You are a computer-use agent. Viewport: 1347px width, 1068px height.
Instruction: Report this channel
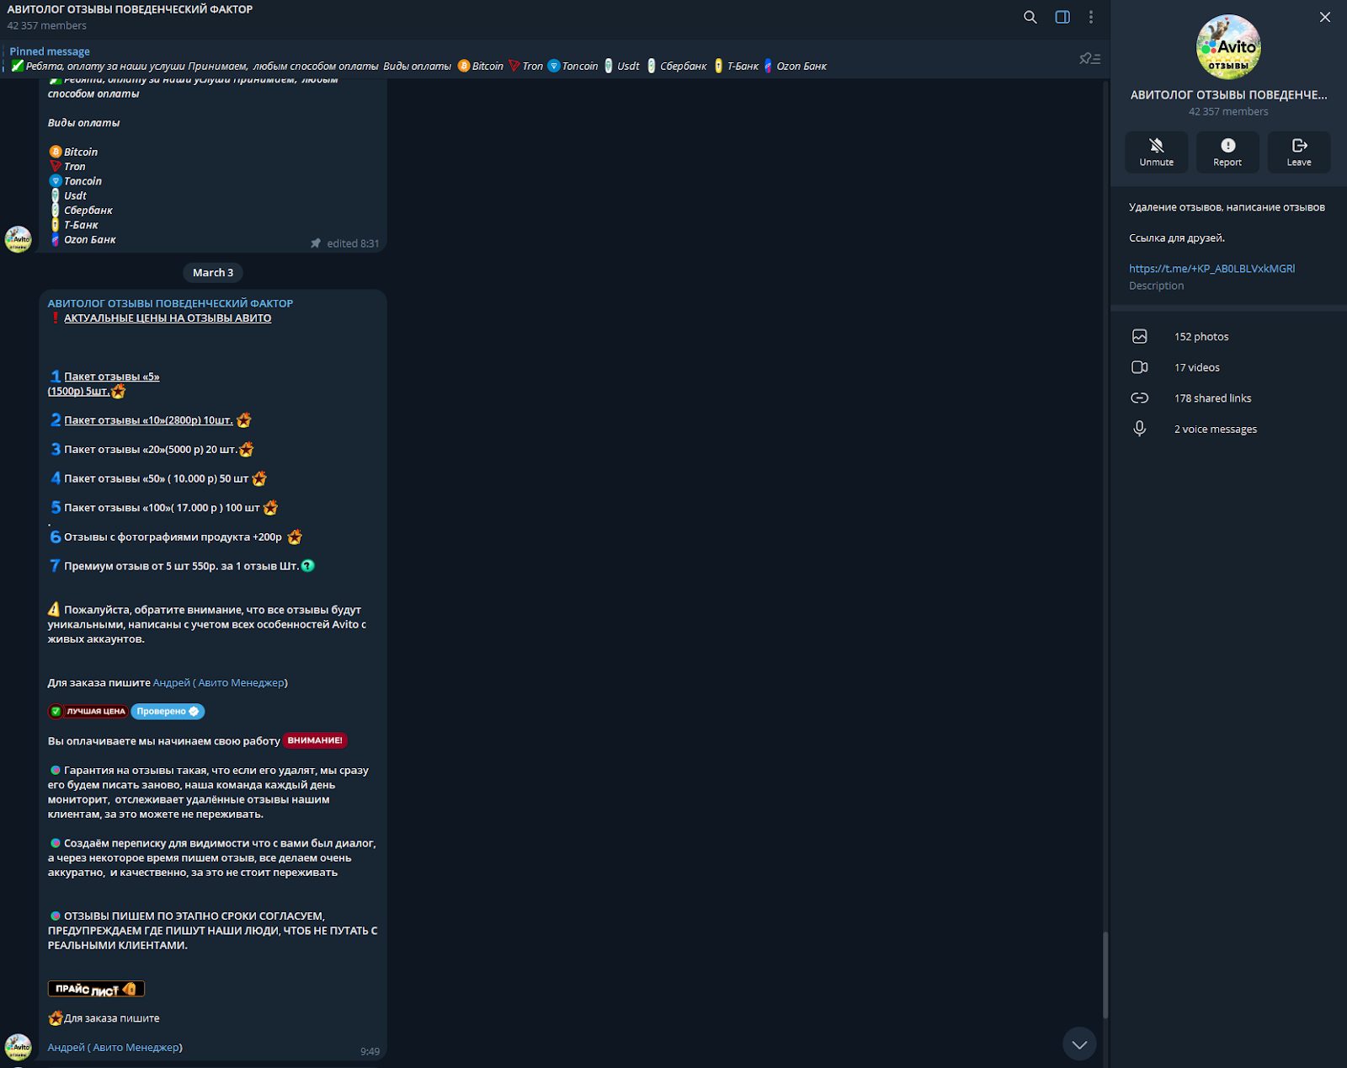[x=1227, y=152]
